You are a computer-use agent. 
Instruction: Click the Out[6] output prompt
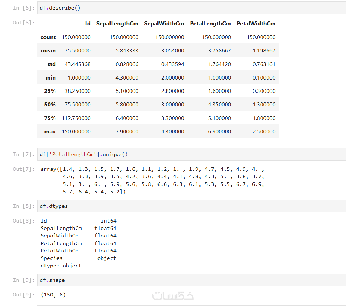tap(24, 23)
